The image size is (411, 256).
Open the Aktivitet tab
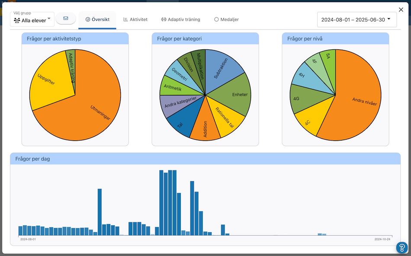tap(135, 19)
